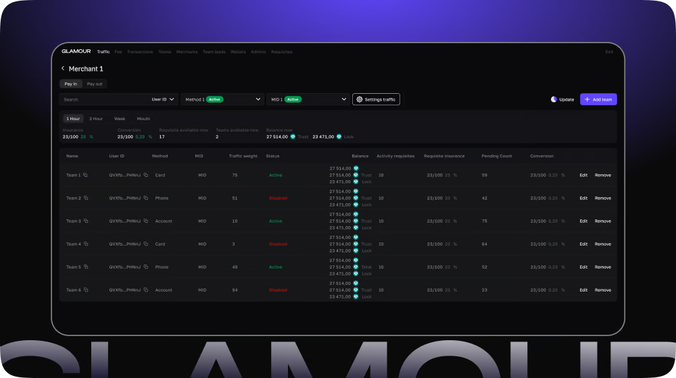The height and width of the screenshot is (378, 676).
Task: Select the Week period tab
Action: pyautogui.click(x=120, y=118)
